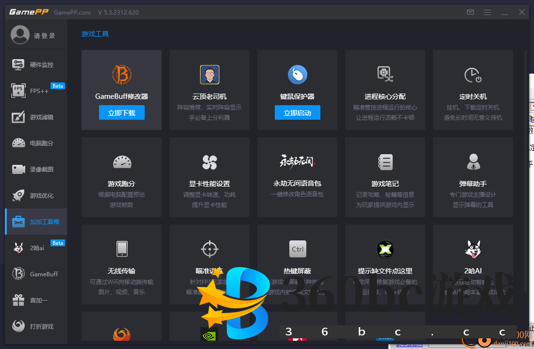The height and width of the screenshot is (349, 534).
Task: Start 键鼠保护器 with 立即启动 button
Action: coord(297,112)
